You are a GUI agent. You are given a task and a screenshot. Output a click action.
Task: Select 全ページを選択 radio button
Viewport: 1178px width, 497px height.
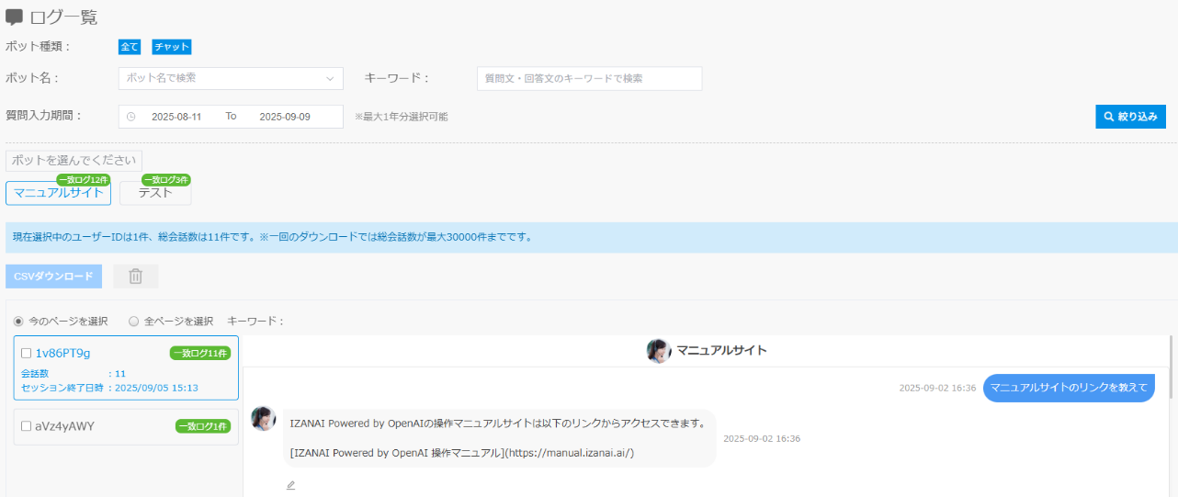coord(133,322)
